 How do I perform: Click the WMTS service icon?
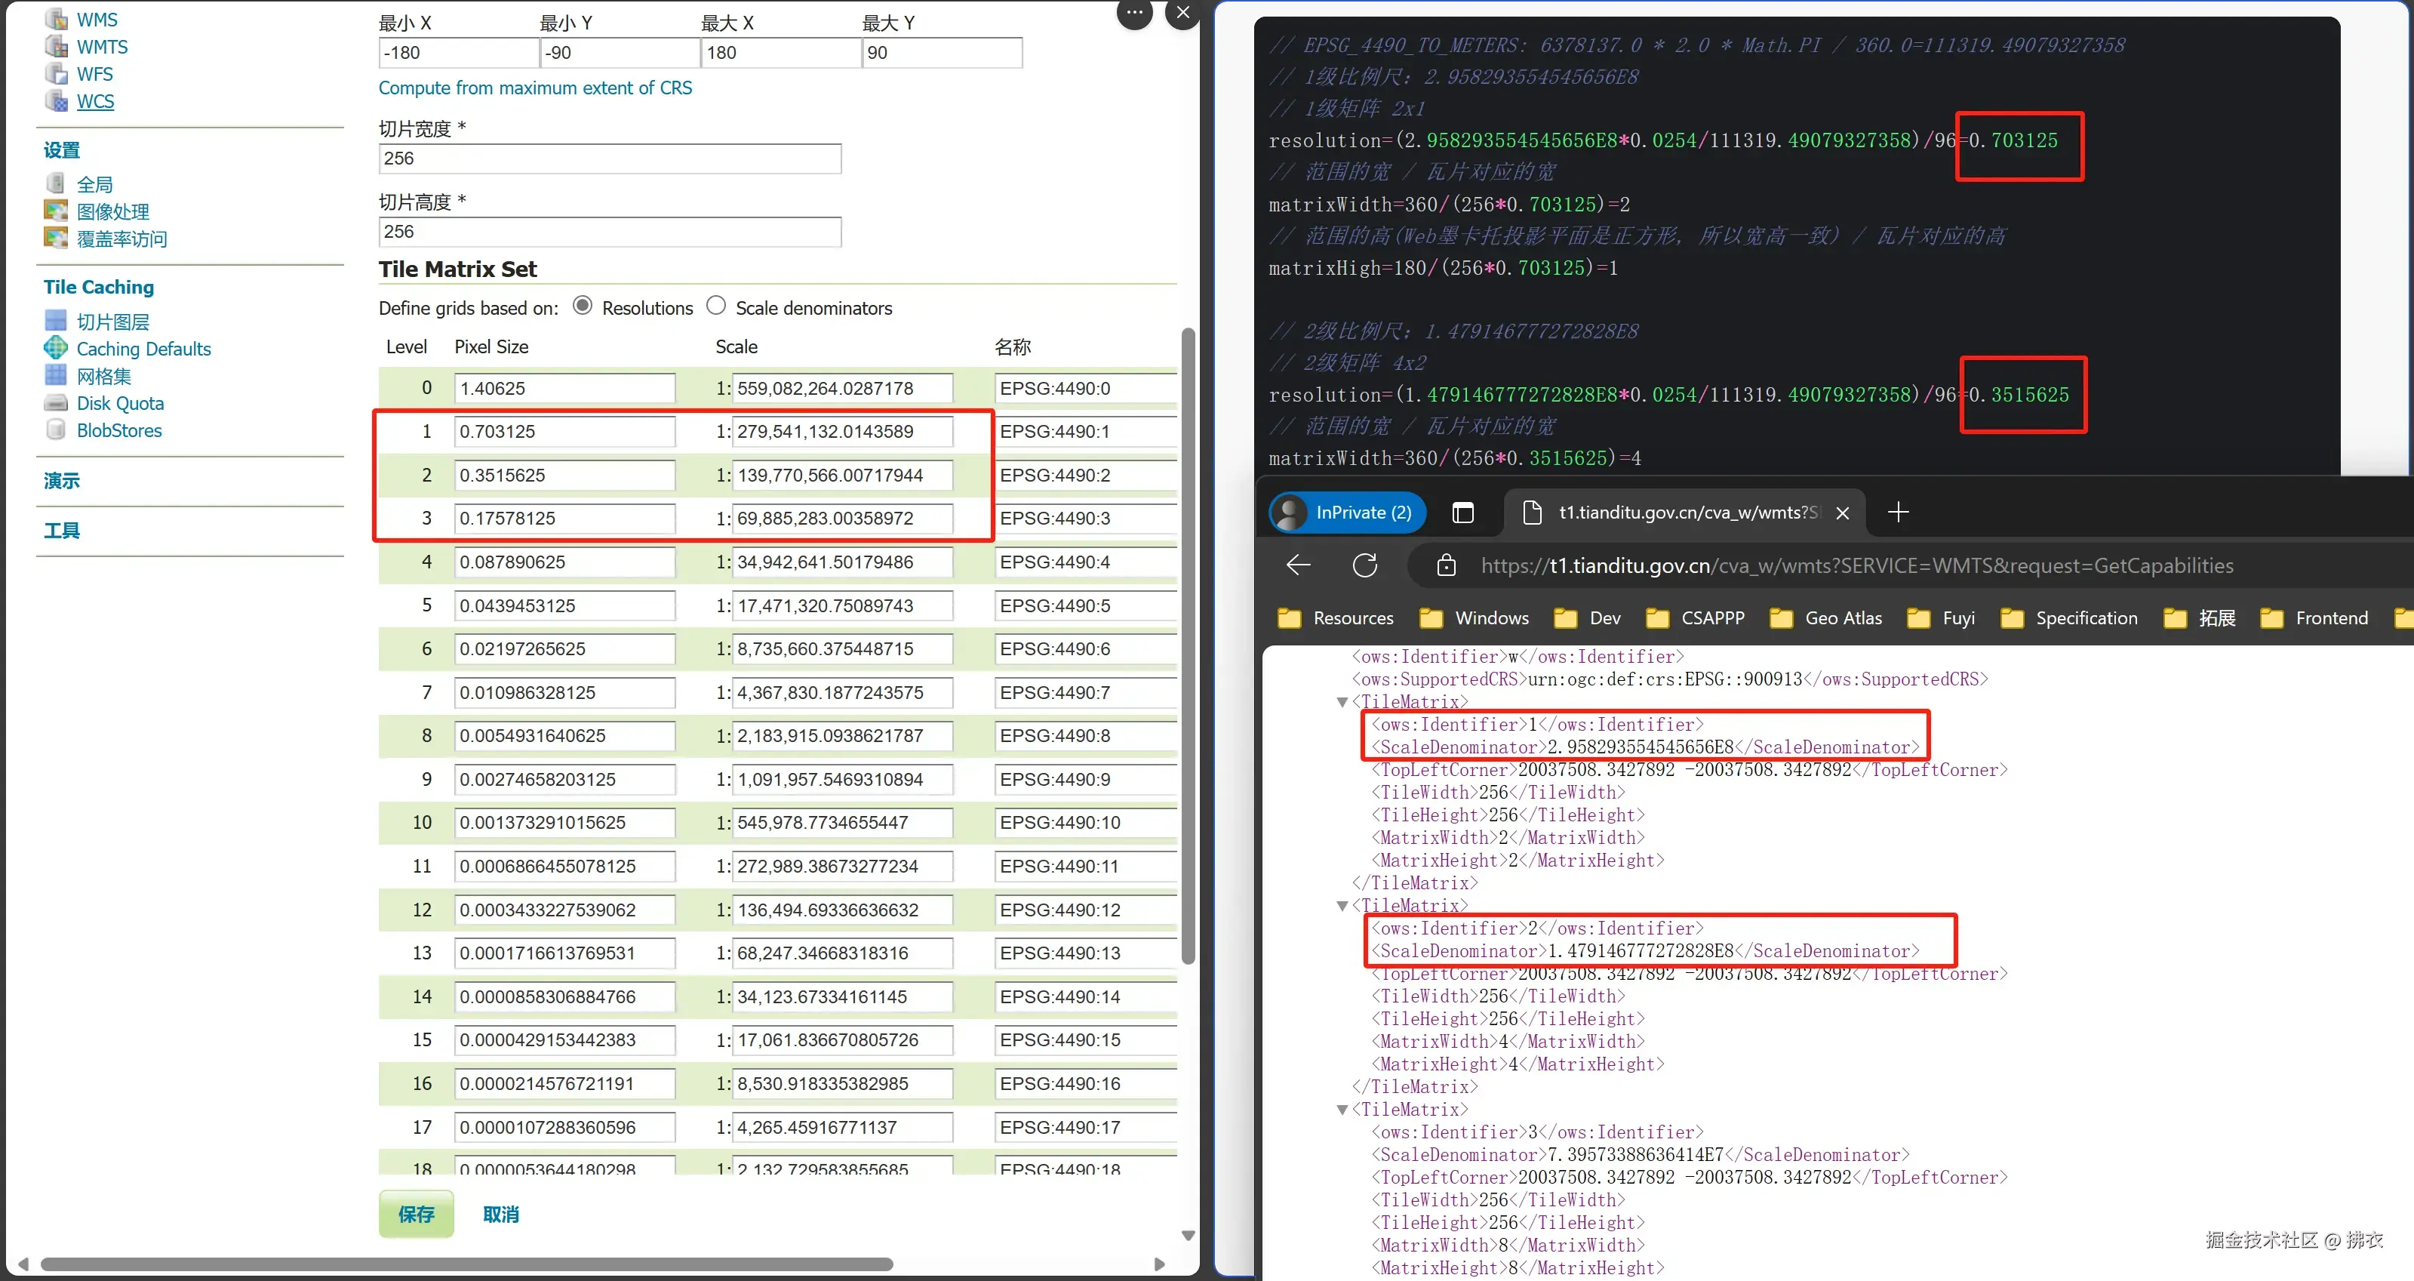pyautogui.click(x=57, y=47)
